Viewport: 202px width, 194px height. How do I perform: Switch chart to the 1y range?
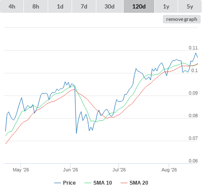tap(166, 6)
